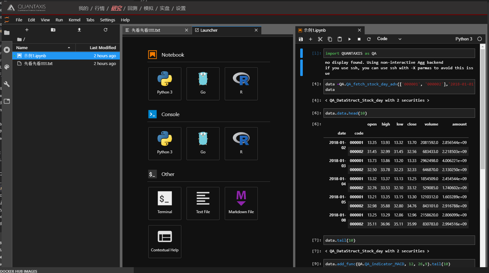Open the Edit menu
The height and width of the screenshot is (273, 489).
coord(31,20)
